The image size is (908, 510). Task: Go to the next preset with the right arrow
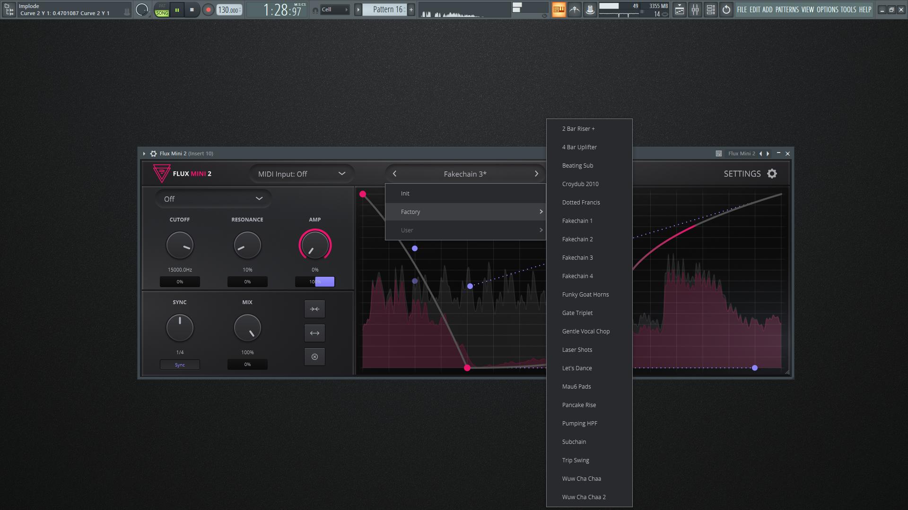pyautogui.click(x=536, y=174)
